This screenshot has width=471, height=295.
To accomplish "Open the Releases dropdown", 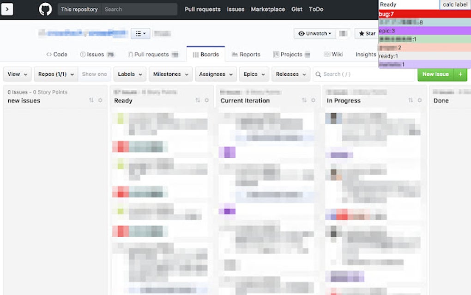I will click(x=290, y=74).
